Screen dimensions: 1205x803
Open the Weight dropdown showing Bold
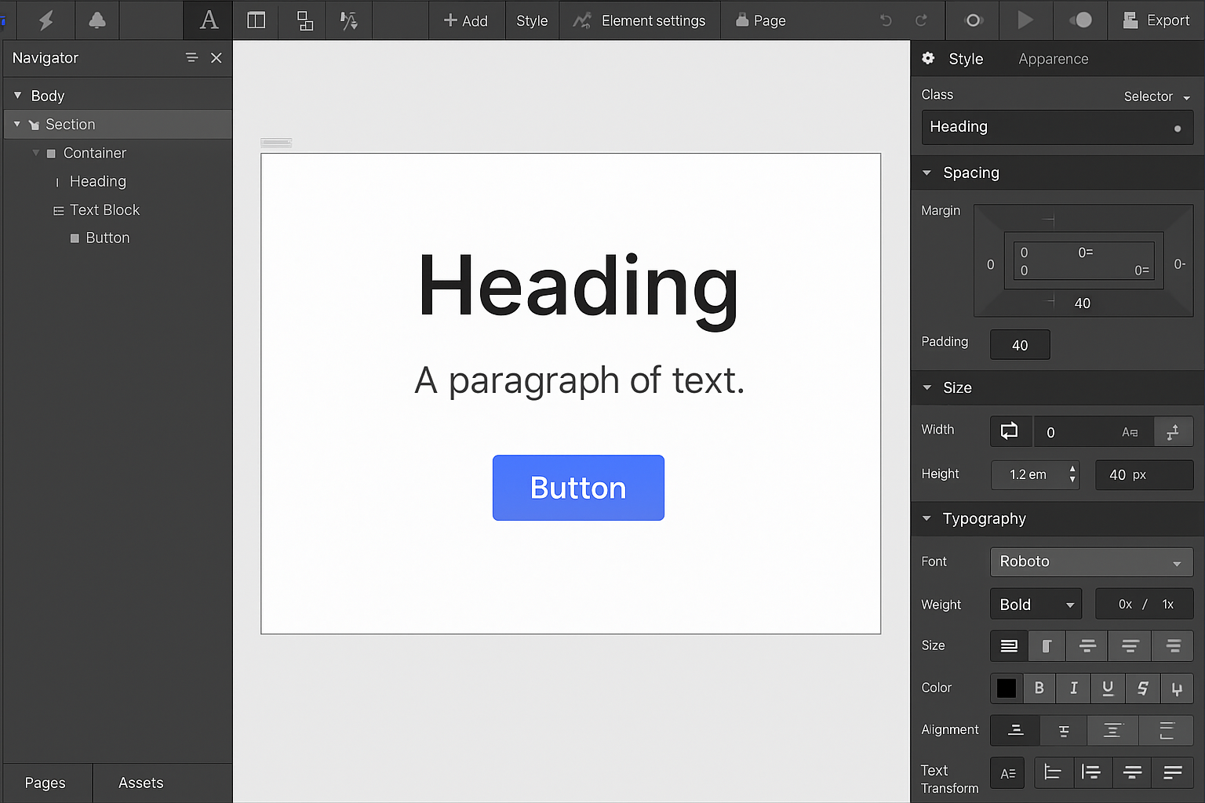1036,604
